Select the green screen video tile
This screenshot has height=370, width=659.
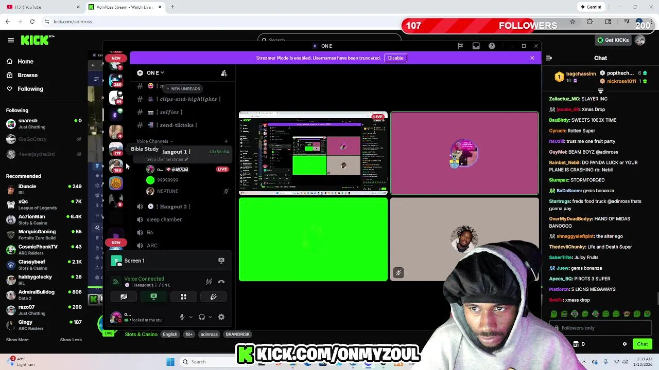pos(313,239)
